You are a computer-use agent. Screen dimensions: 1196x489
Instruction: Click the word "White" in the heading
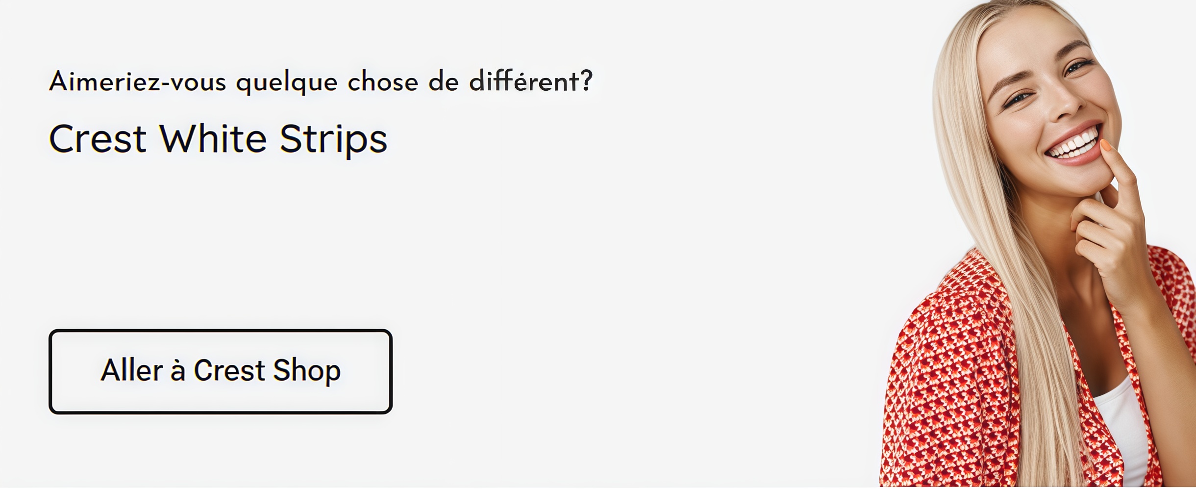(x=213, y=139)
